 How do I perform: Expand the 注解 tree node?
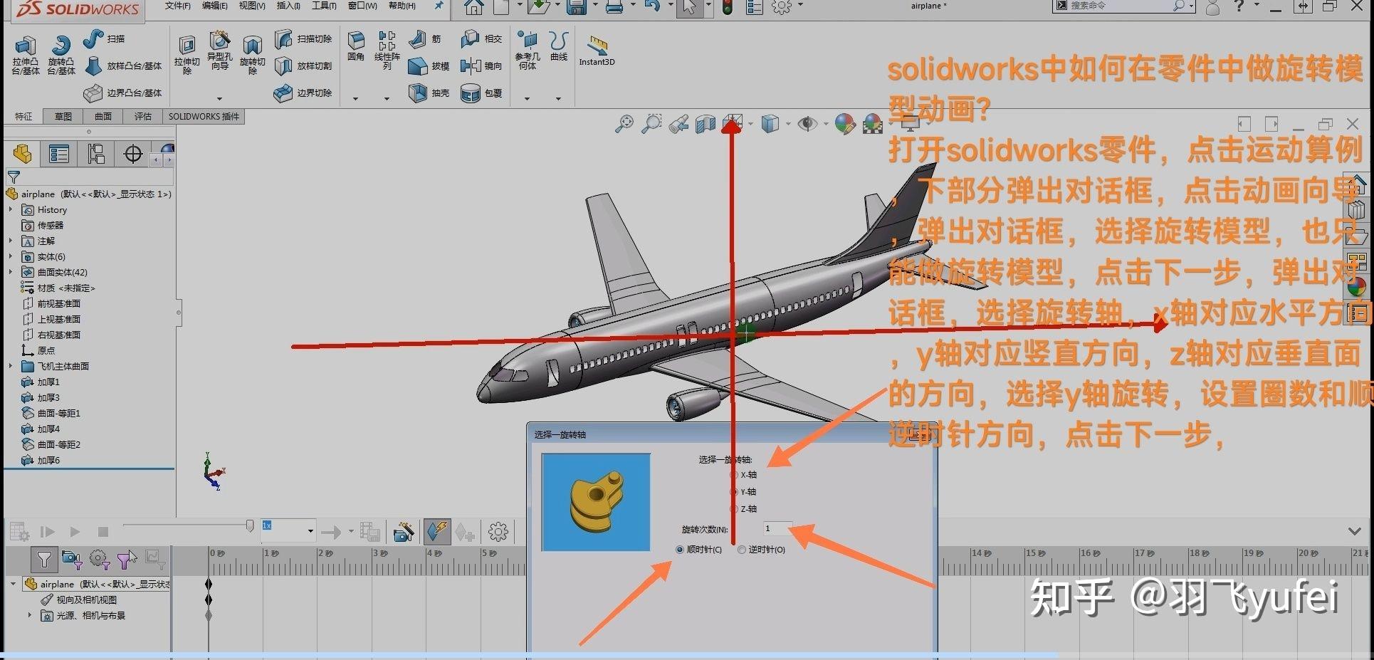coord(11,241)
